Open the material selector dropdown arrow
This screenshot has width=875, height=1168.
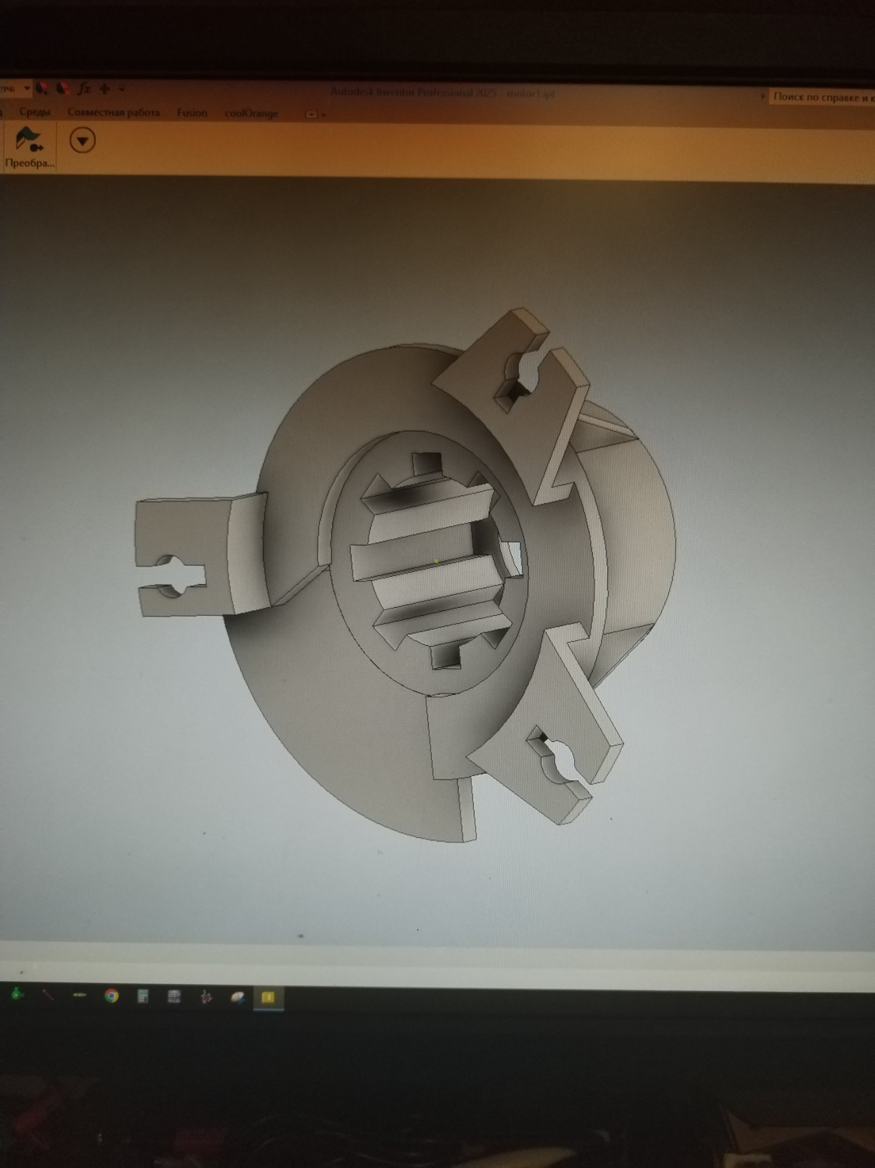pos(26,89)
